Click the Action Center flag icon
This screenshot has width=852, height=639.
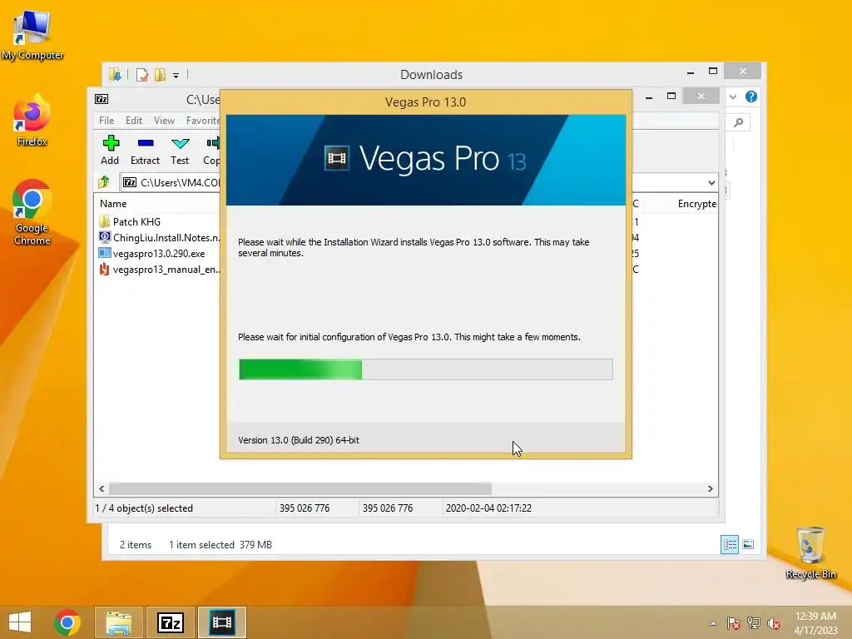point(733,623)
